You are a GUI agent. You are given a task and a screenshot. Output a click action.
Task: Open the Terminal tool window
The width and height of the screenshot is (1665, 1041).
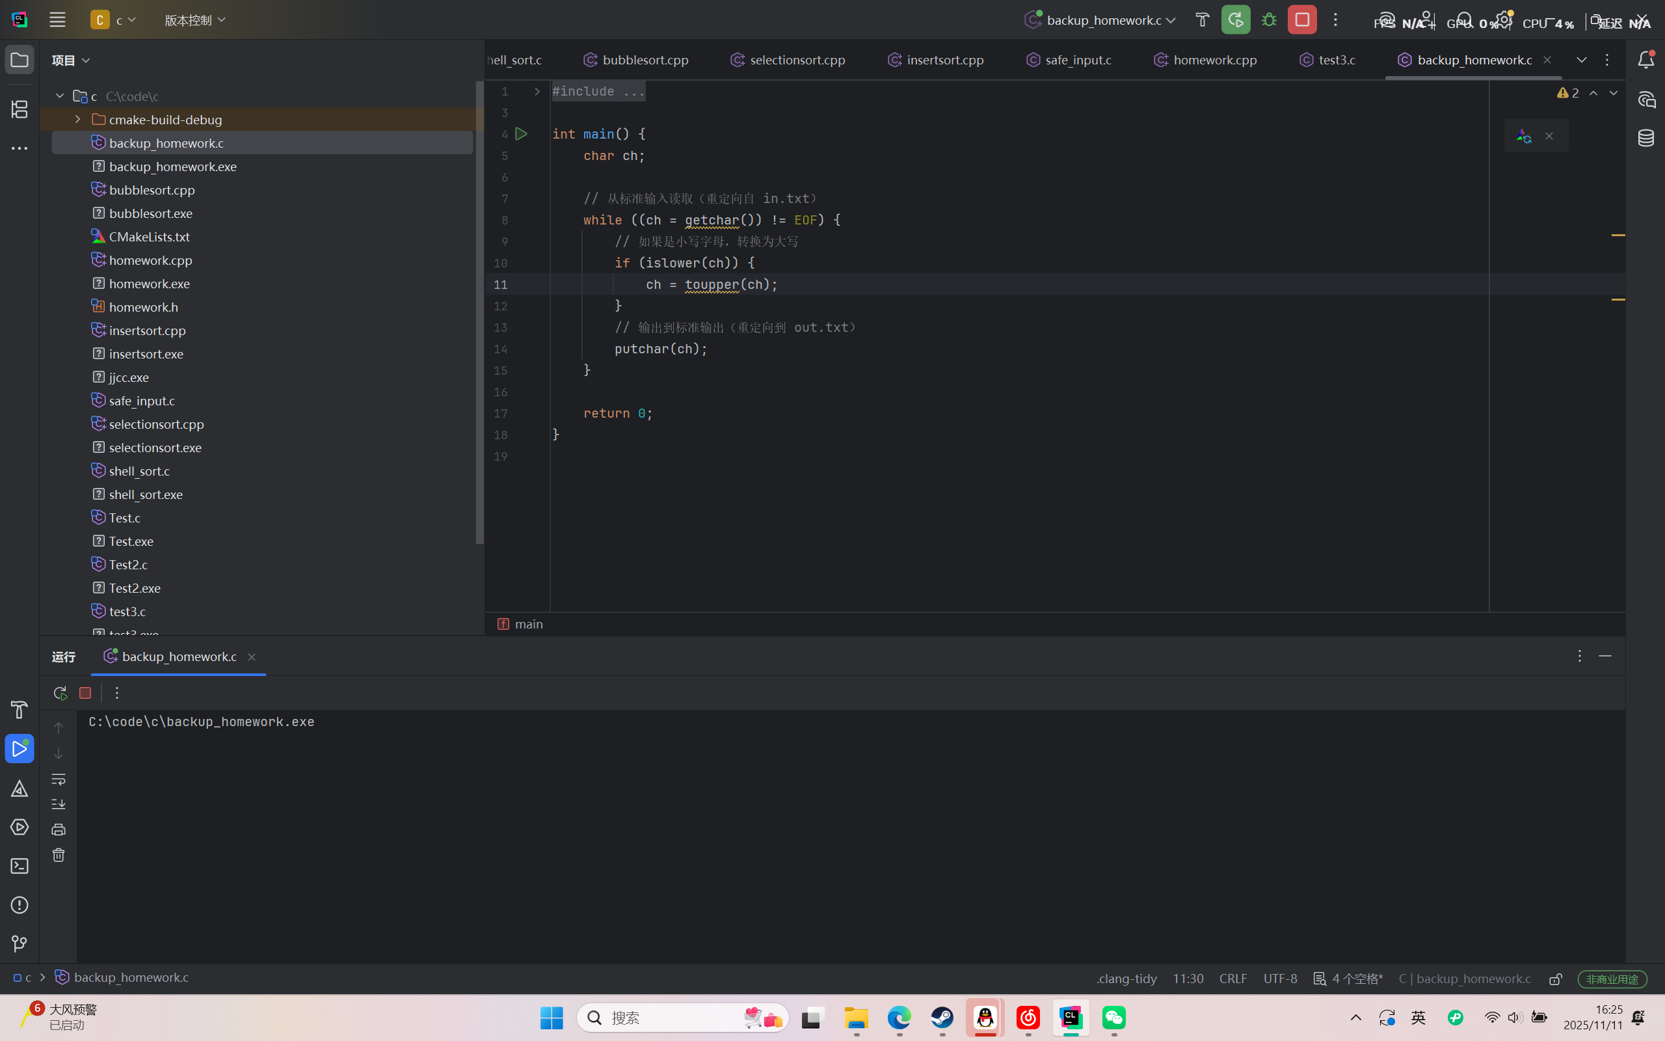point(20,866)
